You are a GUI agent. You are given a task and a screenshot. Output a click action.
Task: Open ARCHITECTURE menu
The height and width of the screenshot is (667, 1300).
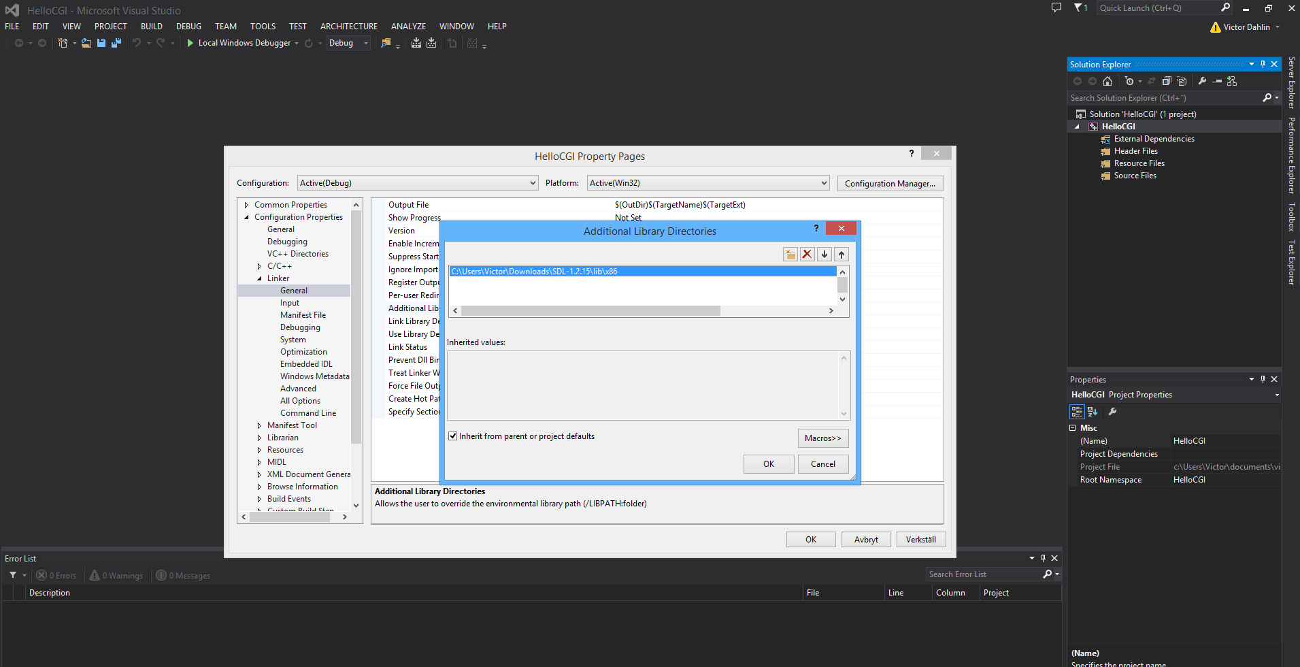click(349, 27)
